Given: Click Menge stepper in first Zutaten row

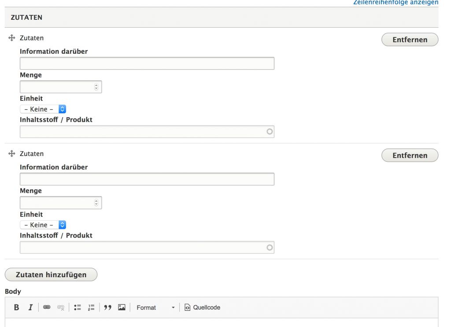Looking at the screenshot, I should point(96,87).
